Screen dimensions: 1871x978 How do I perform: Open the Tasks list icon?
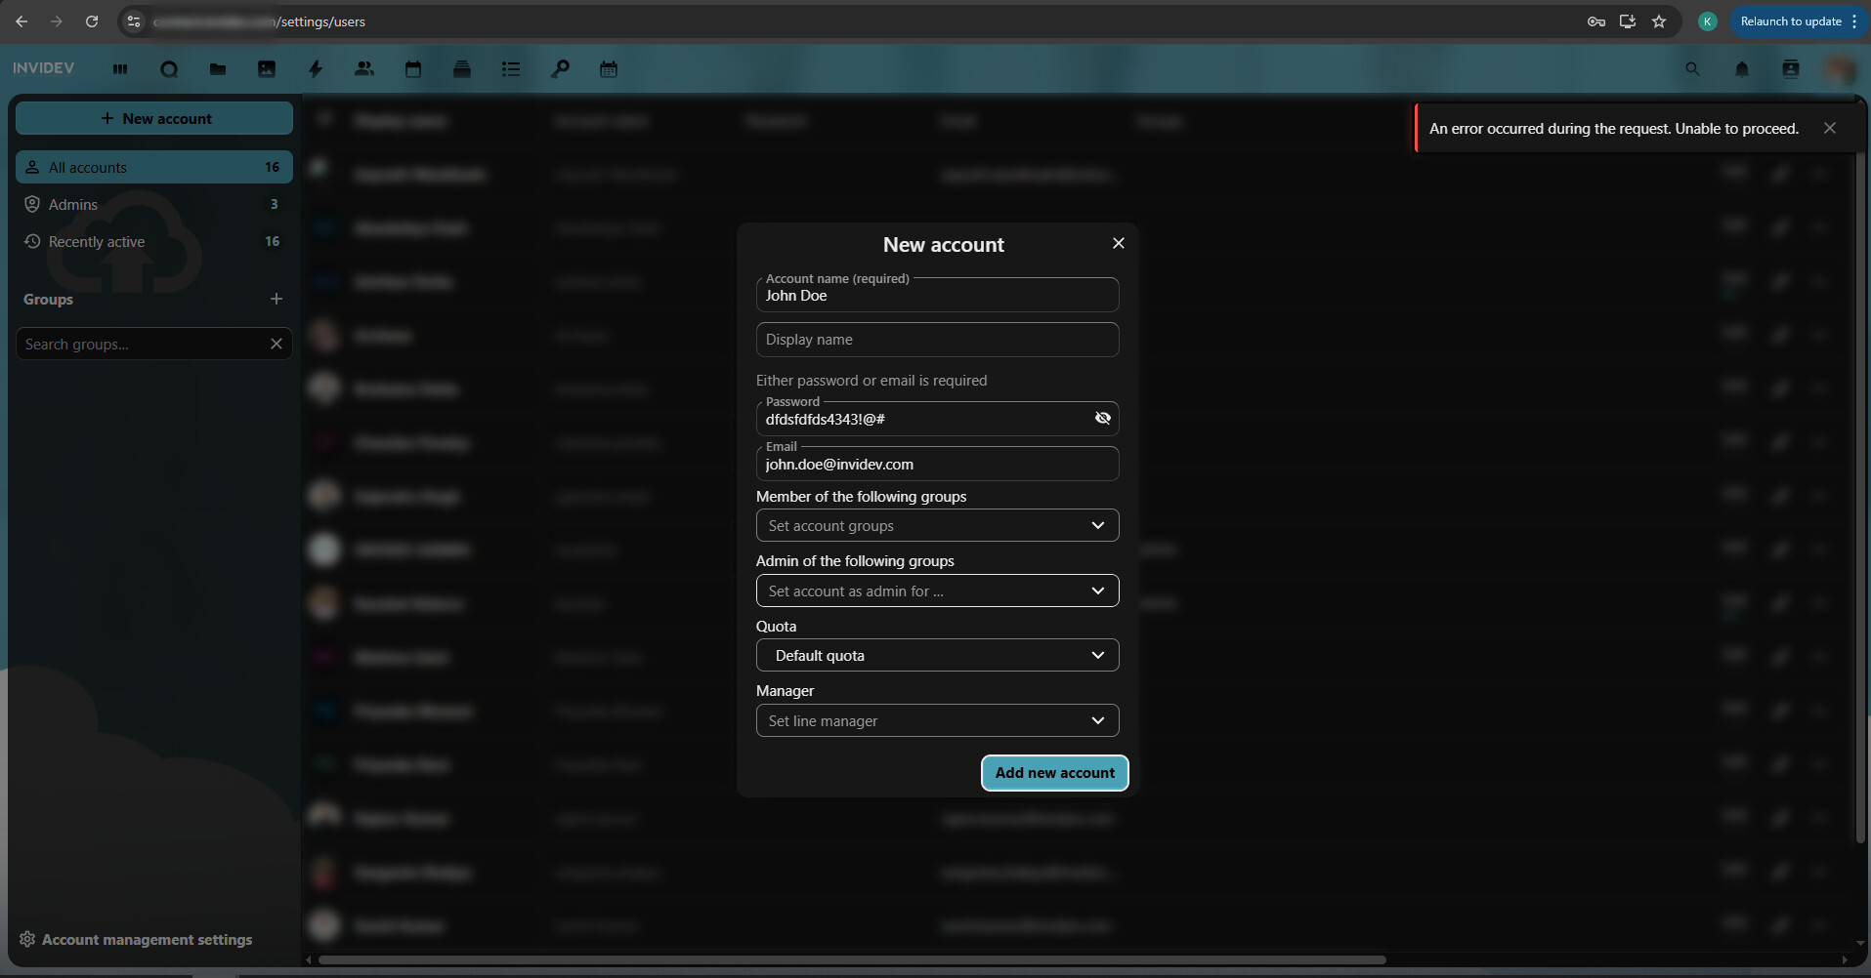(x=511, y=69)
